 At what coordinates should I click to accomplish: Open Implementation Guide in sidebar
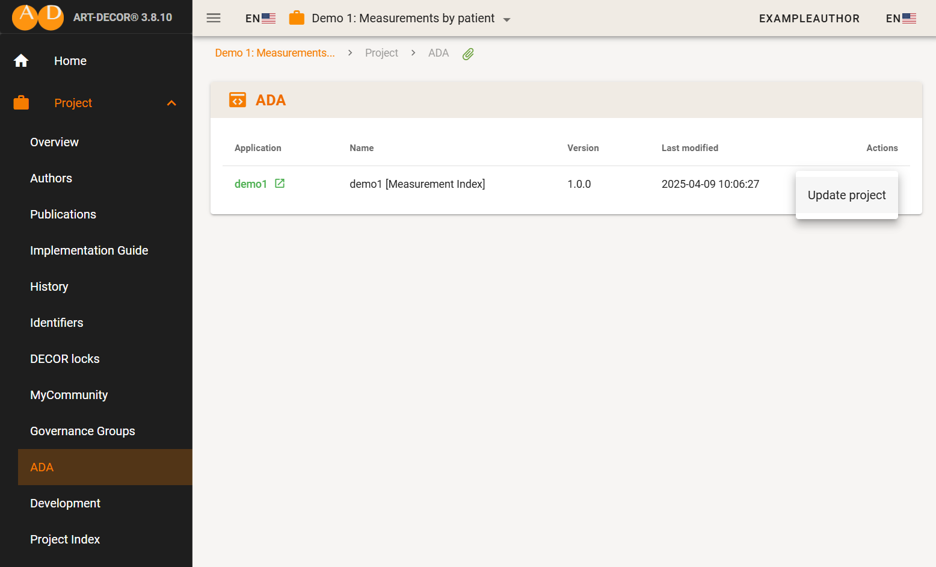(x=89, y=250)
